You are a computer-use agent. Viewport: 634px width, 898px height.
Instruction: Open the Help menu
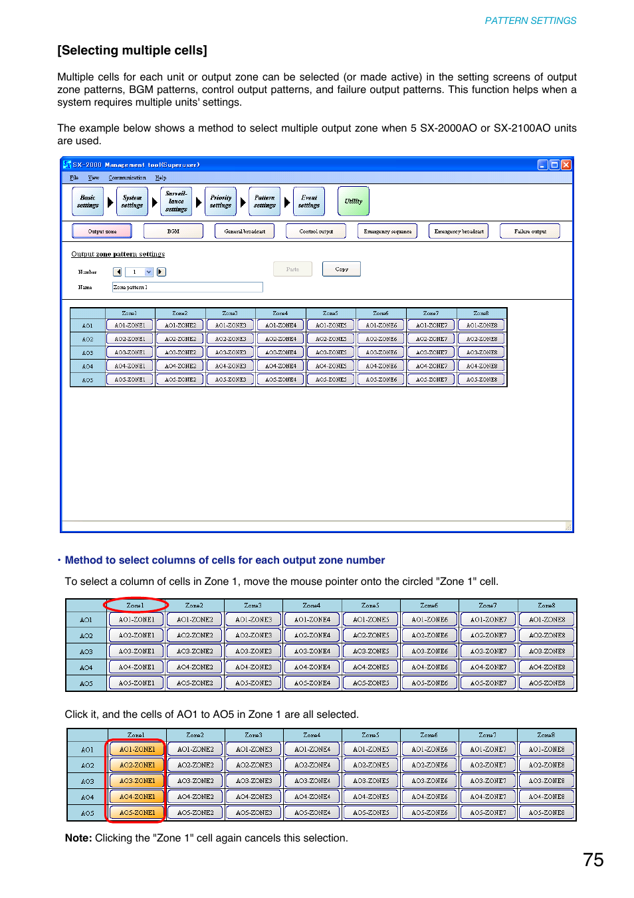tap(161, 177)
